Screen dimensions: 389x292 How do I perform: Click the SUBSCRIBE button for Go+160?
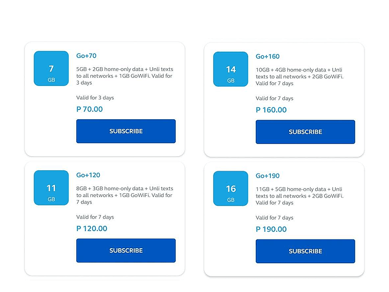coord(305,131)
